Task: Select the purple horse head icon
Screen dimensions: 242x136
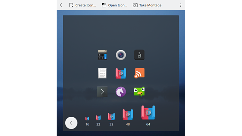Action: 121,92
